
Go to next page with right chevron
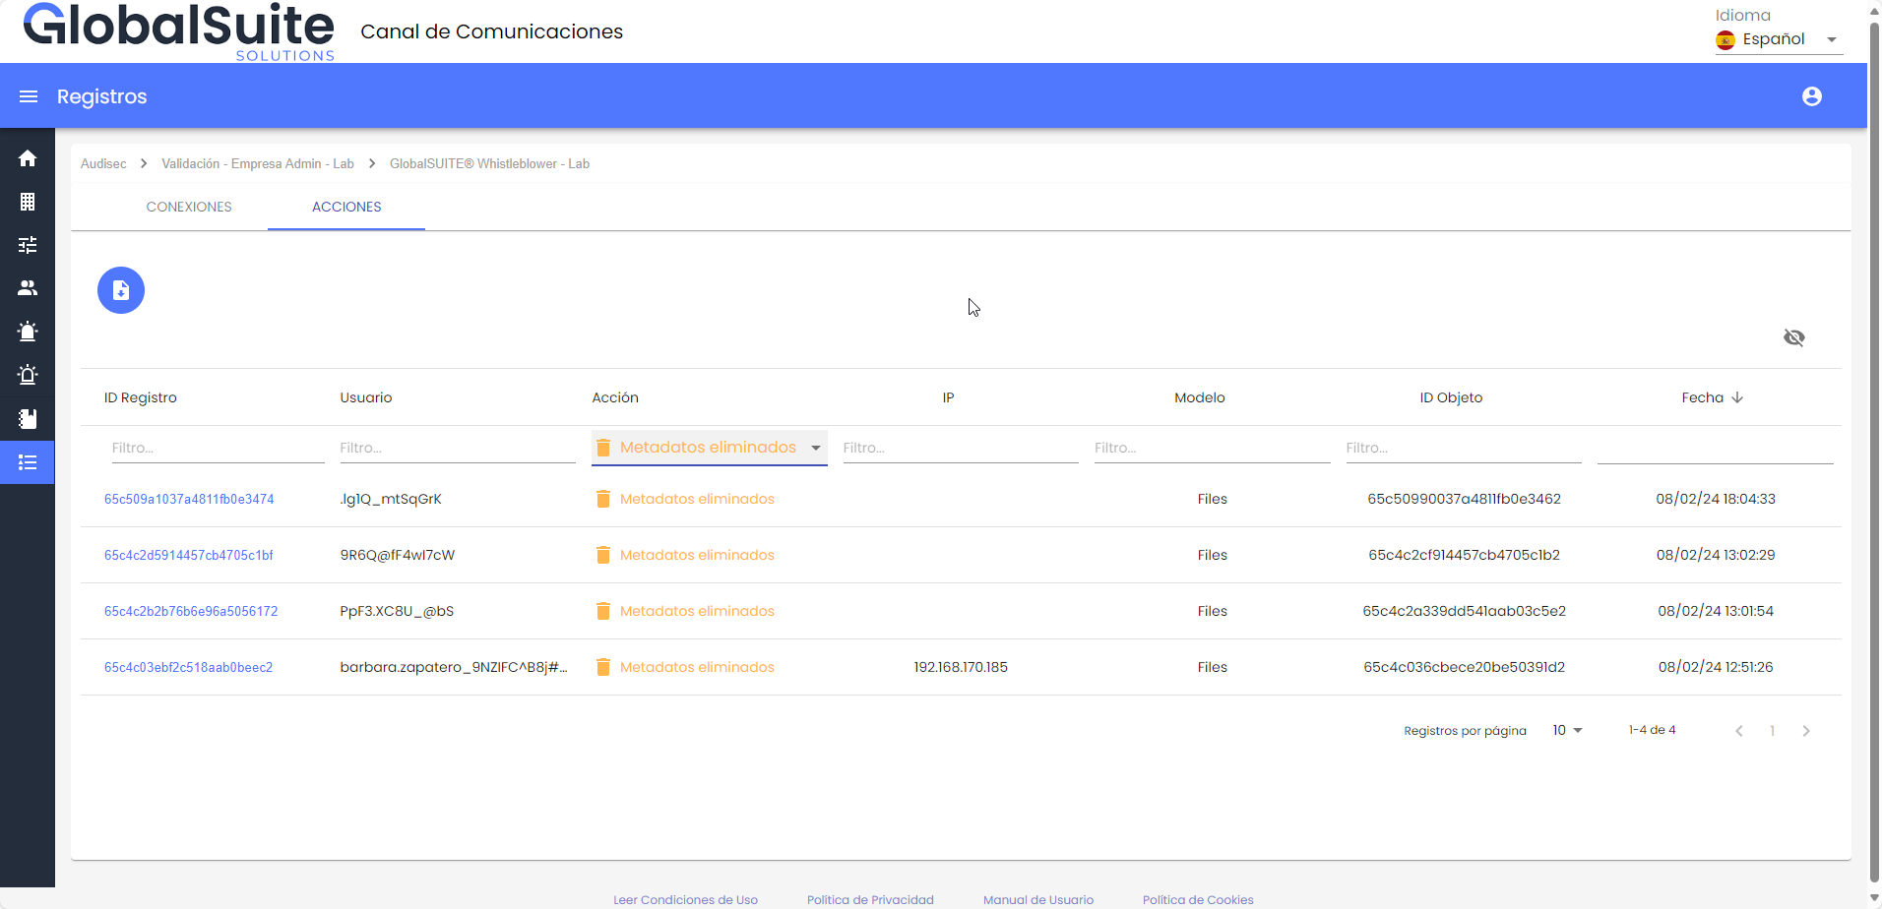1805,731
